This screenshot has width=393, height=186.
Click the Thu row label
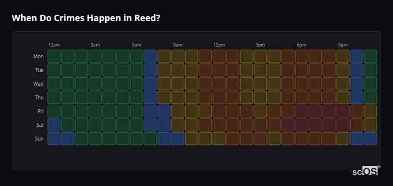(x=39, y=97)
